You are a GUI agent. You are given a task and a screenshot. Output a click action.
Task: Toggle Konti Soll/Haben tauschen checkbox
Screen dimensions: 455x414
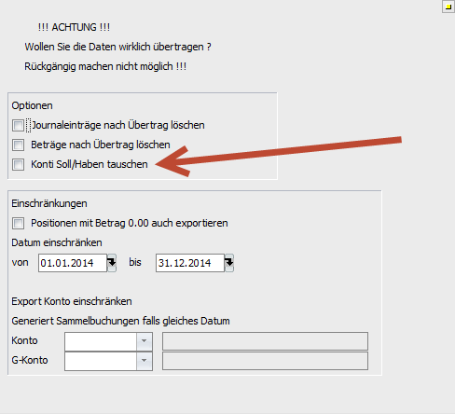[18, 164]
